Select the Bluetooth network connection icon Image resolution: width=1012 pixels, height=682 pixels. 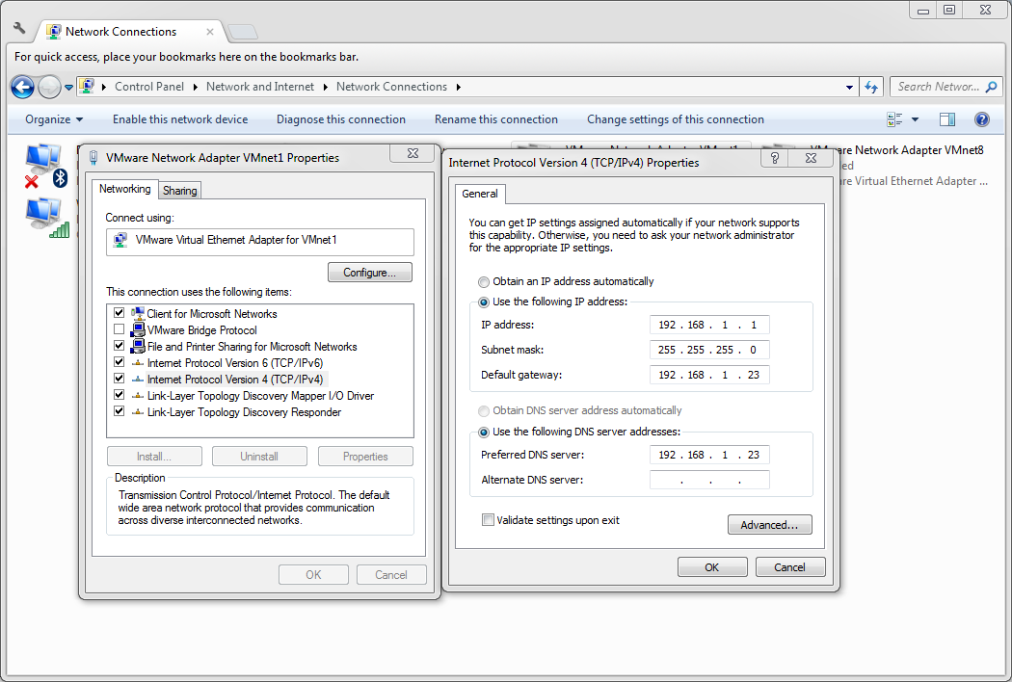click(x=45, y=167)
